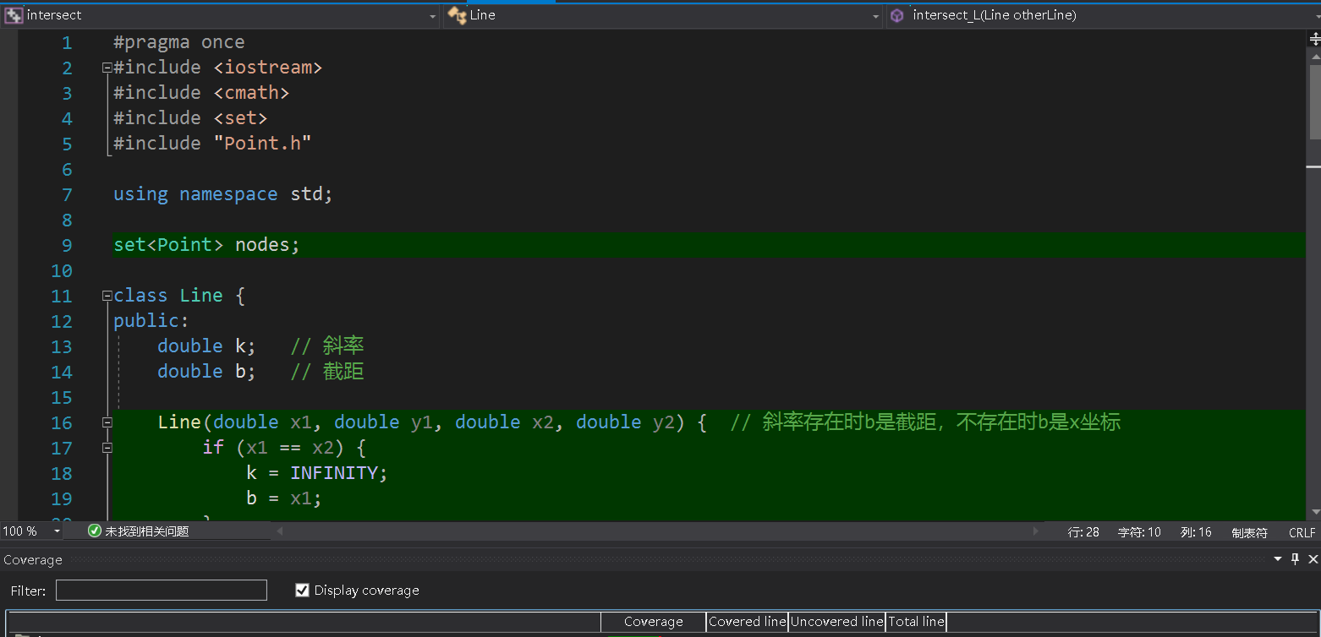Click the 制表符 indentation indicator

click(1249, 532)
